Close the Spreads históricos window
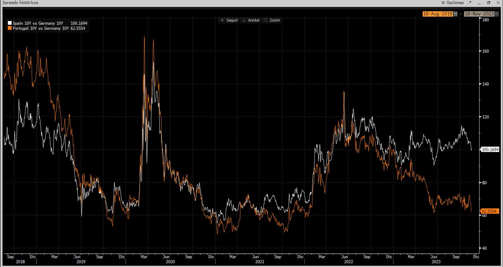The height and width of the screenshot is (267, 503). pos(498,3)
